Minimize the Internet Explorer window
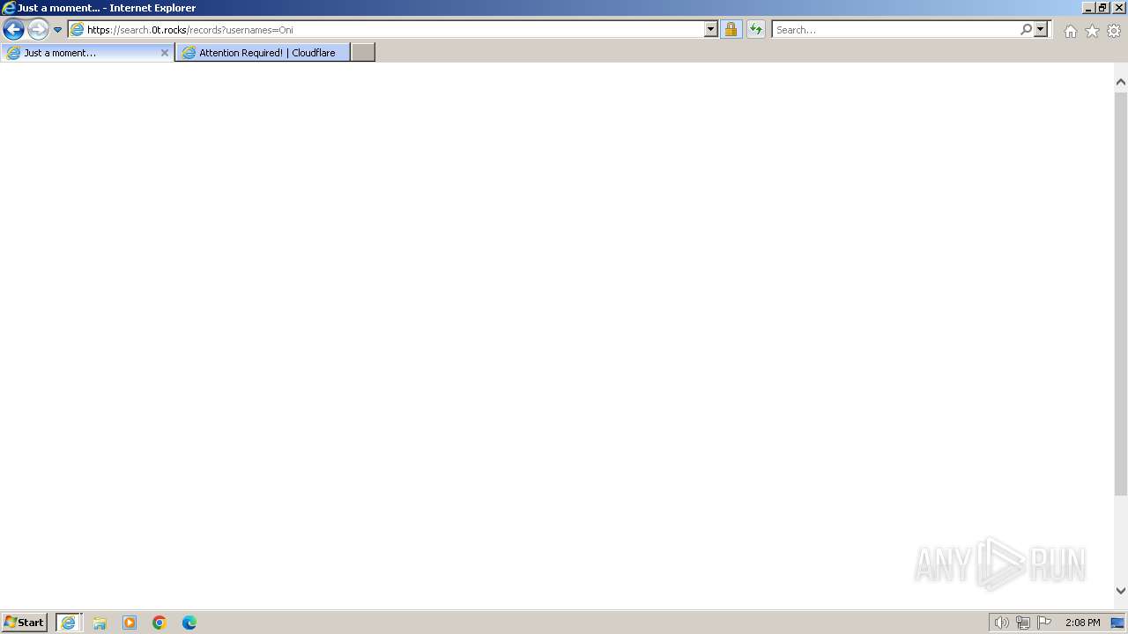1128x634 pixels. (1088, 7)
